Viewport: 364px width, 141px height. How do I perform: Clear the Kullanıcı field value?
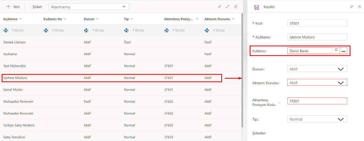click(336, 50)
